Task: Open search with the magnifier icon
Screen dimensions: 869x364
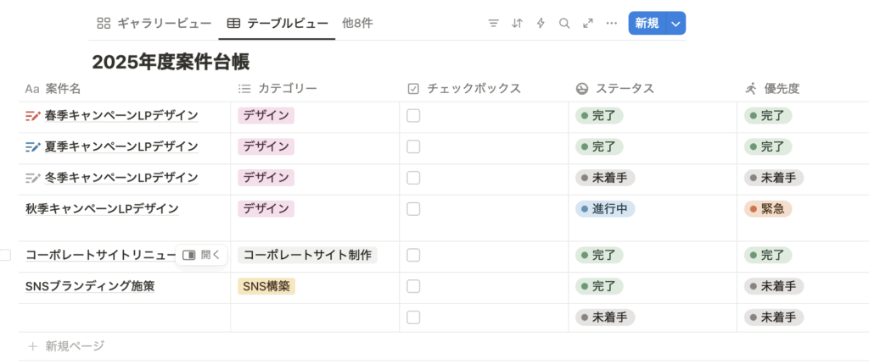Action: point(564,24)
